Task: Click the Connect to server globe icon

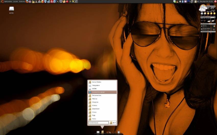Action: 90,92
